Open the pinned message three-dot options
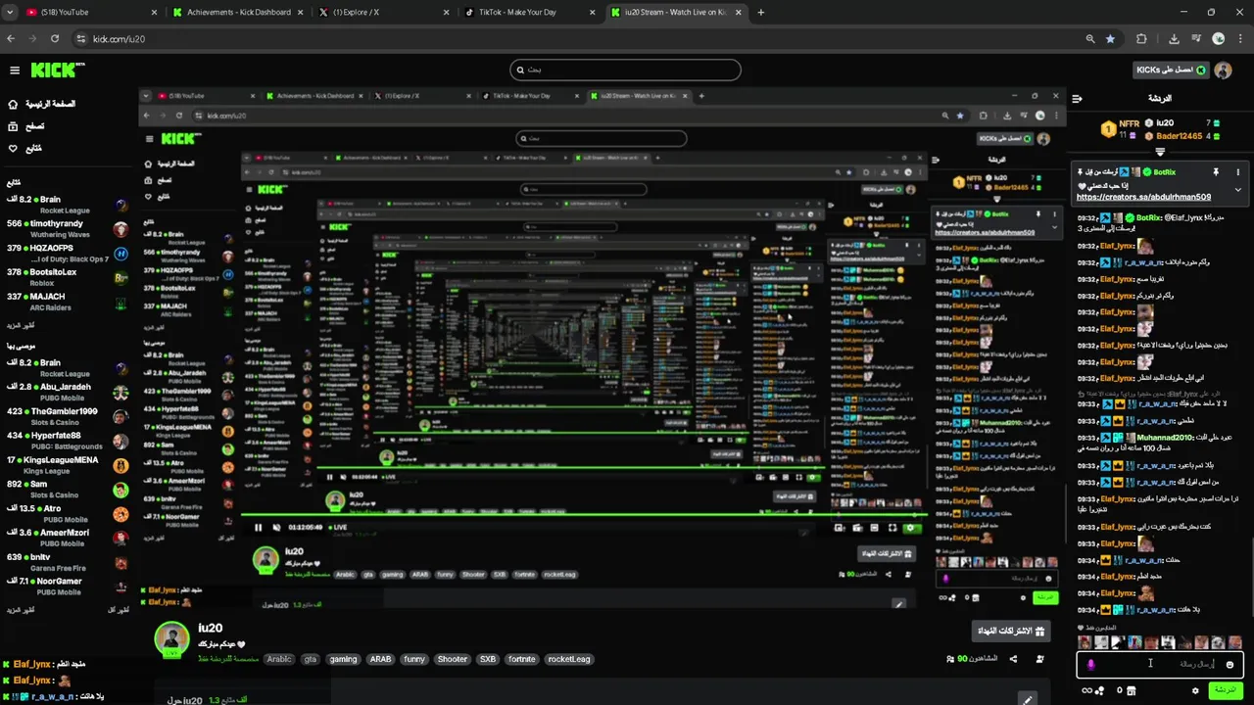Image resolution: width=1254 pixels, height=705 pixels. (1238, 172)
